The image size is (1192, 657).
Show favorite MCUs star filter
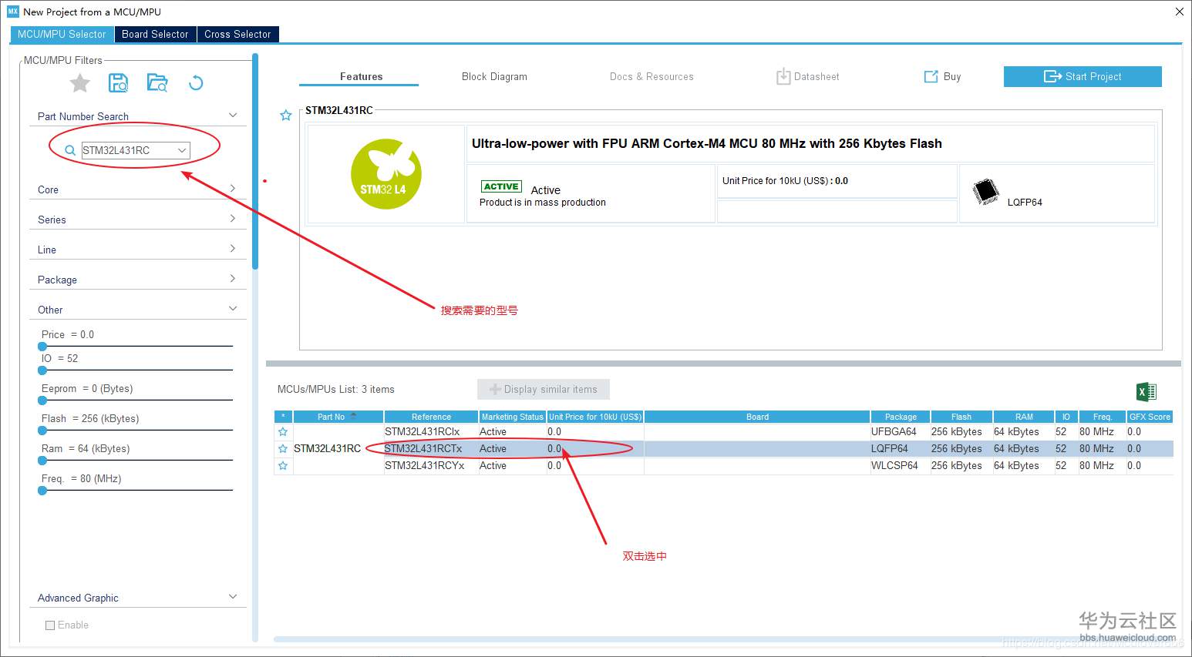pyautogui.click(x=80, y=83)
